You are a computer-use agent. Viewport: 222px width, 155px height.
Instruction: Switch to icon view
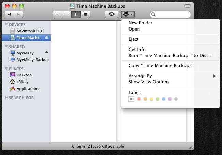tap(57, 14)
